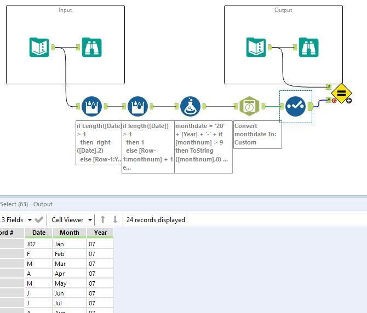Select the second Multi-Row Formula tool
367x313 pixels.
click(x=138, y=106)
